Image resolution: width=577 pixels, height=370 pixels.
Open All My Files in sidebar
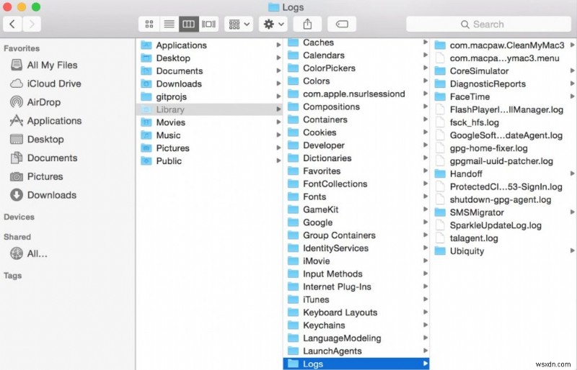tap(44, 65)
